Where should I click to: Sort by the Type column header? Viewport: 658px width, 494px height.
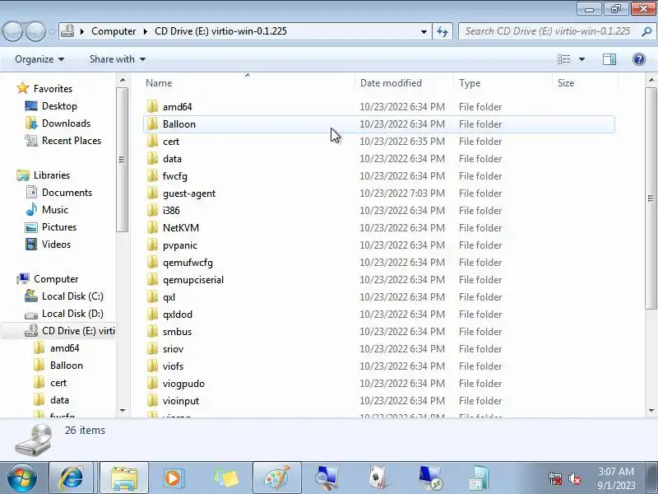point(503,83)
